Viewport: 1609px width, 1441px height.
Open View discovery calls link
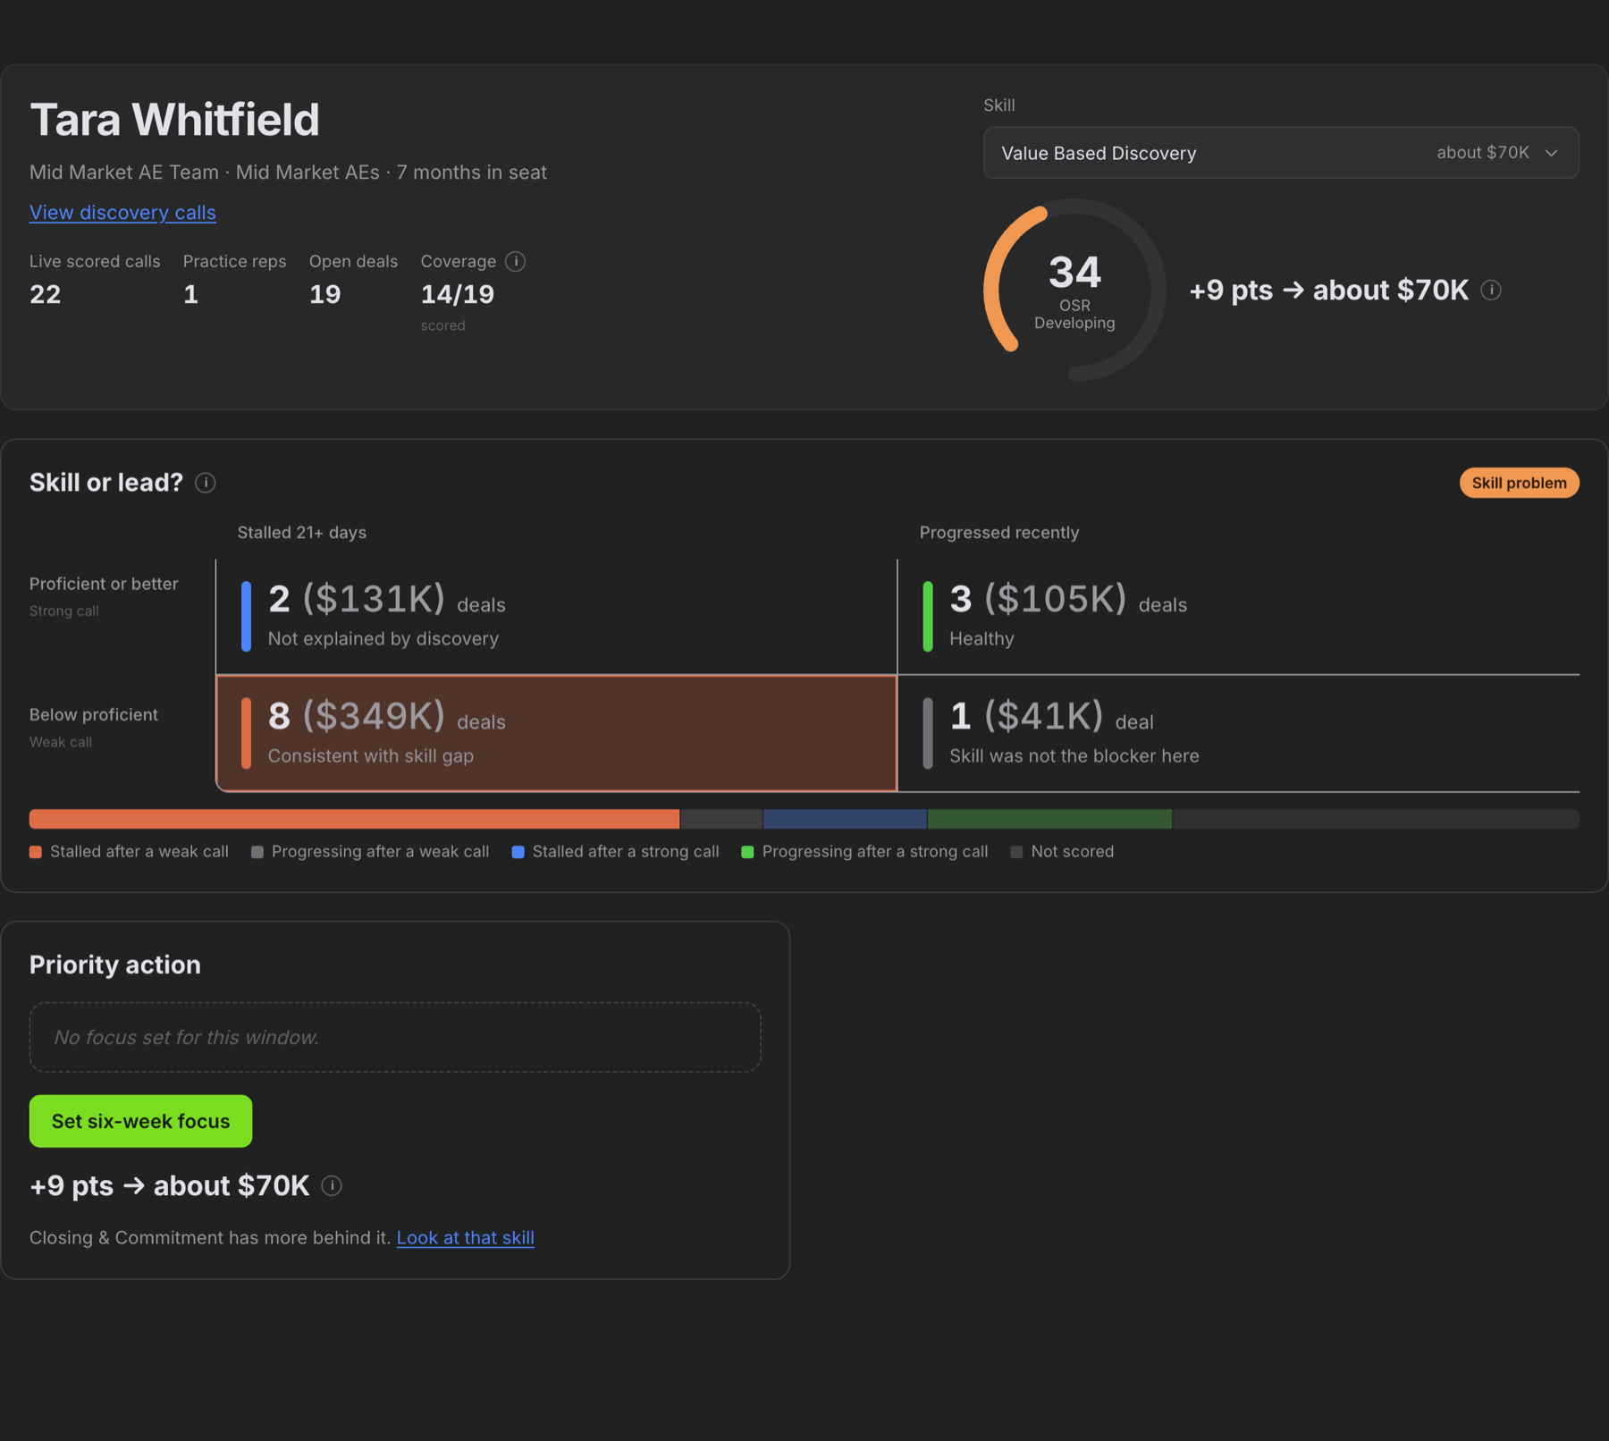pyautogui.click(x=122, y=212)
